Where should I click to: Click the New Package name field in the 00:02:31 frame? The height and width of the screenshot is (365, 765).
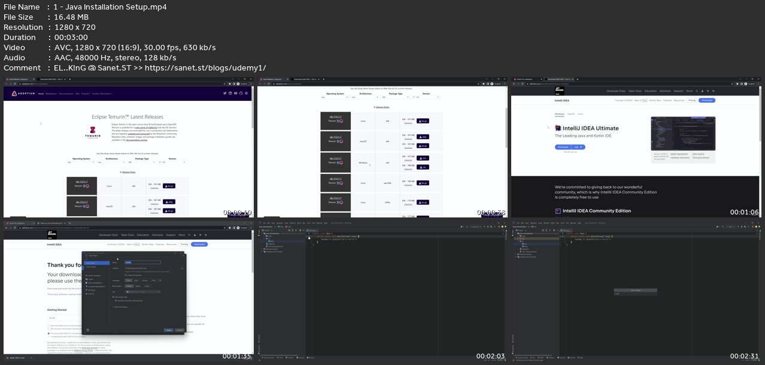click(636, 294)
